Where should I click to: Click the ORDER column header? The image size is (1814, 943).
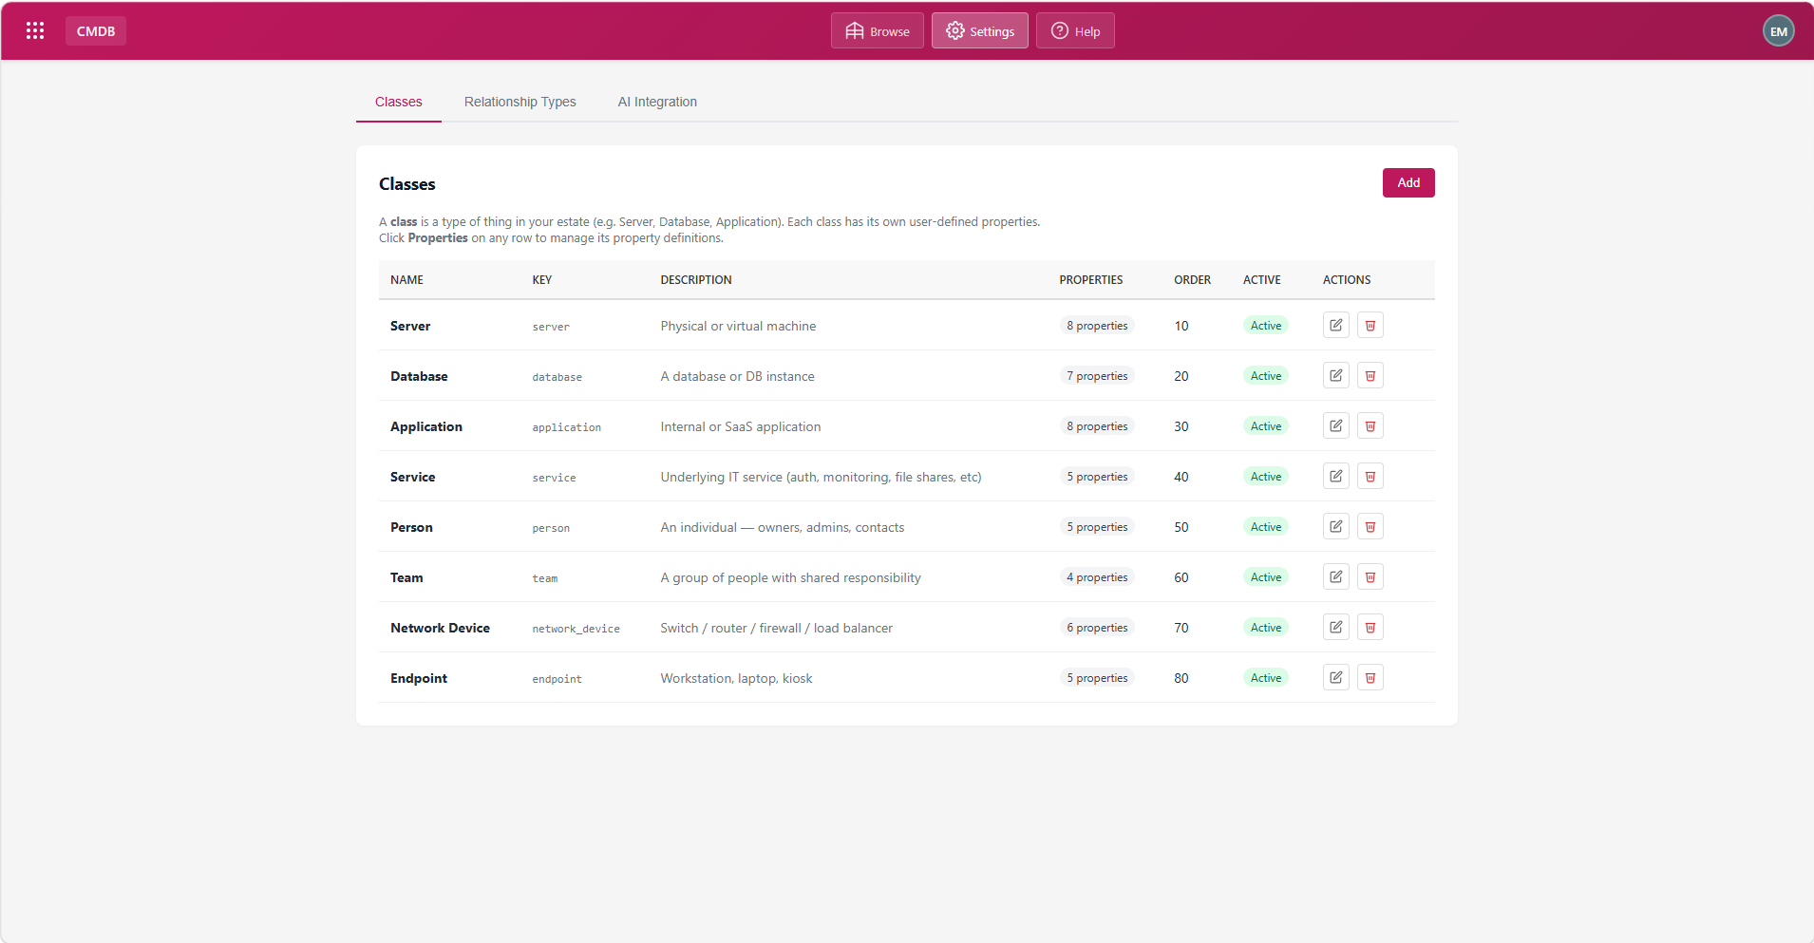1192,280
